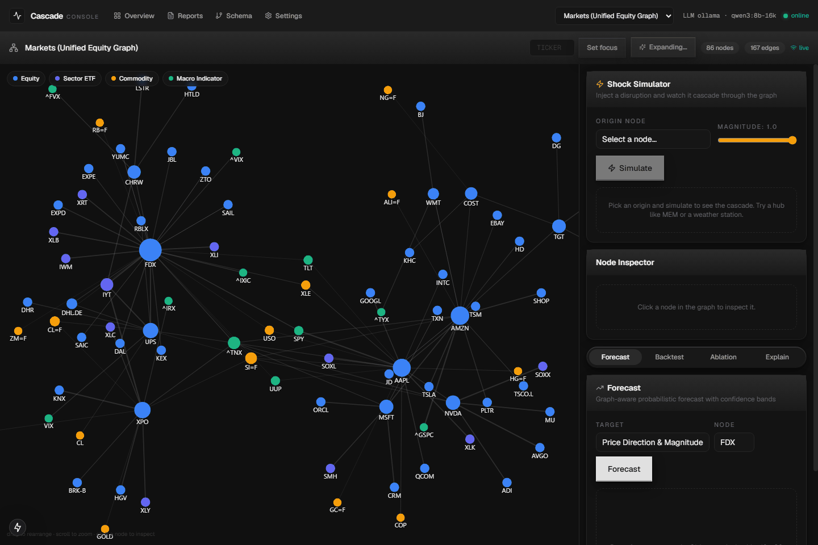Select the FDX node in graph
This screenshot has height=545, width=818.
[150, 250]
